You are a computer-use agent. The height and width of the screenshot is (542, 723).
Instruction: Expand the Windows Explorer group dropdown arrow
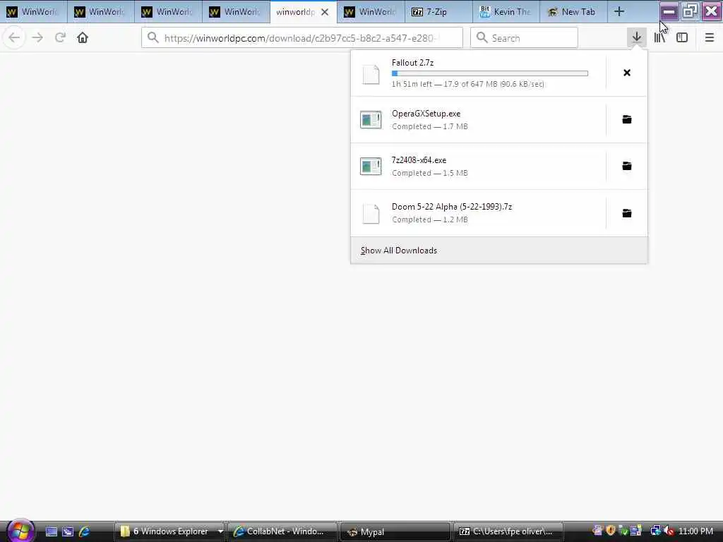point(220,531)
